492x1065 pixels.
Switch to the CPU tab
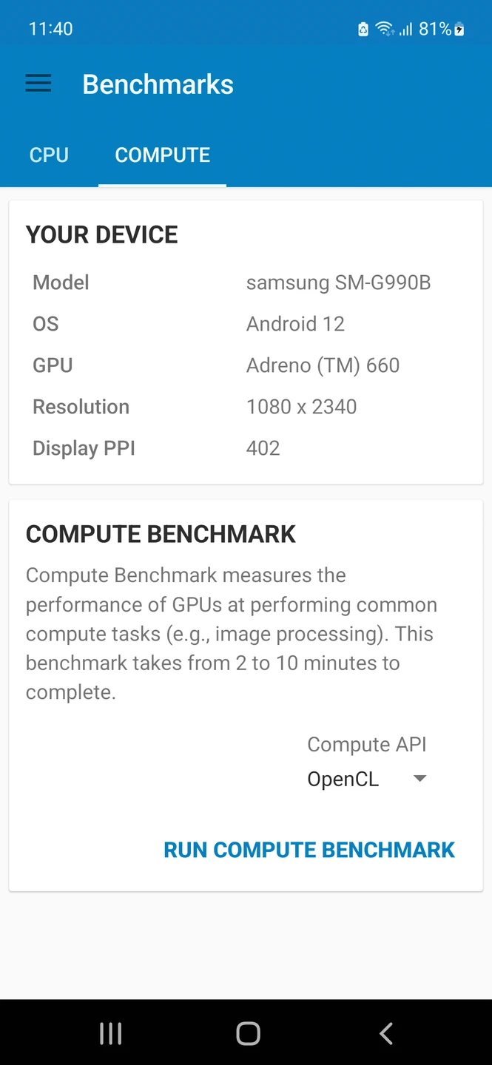[49, 155]
